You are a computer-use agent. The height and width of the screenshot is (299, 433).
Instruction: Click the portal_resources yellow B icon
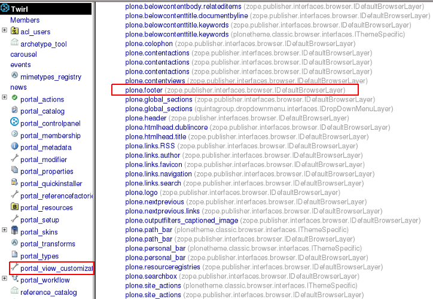(x=14, y=206)
